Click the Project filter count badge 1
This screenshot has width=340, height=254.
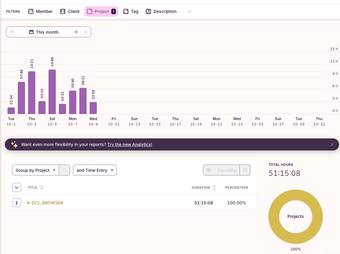coord(113,11)
